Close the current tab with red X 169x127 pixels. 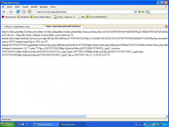pyautogui.click(x=166, y=26)
